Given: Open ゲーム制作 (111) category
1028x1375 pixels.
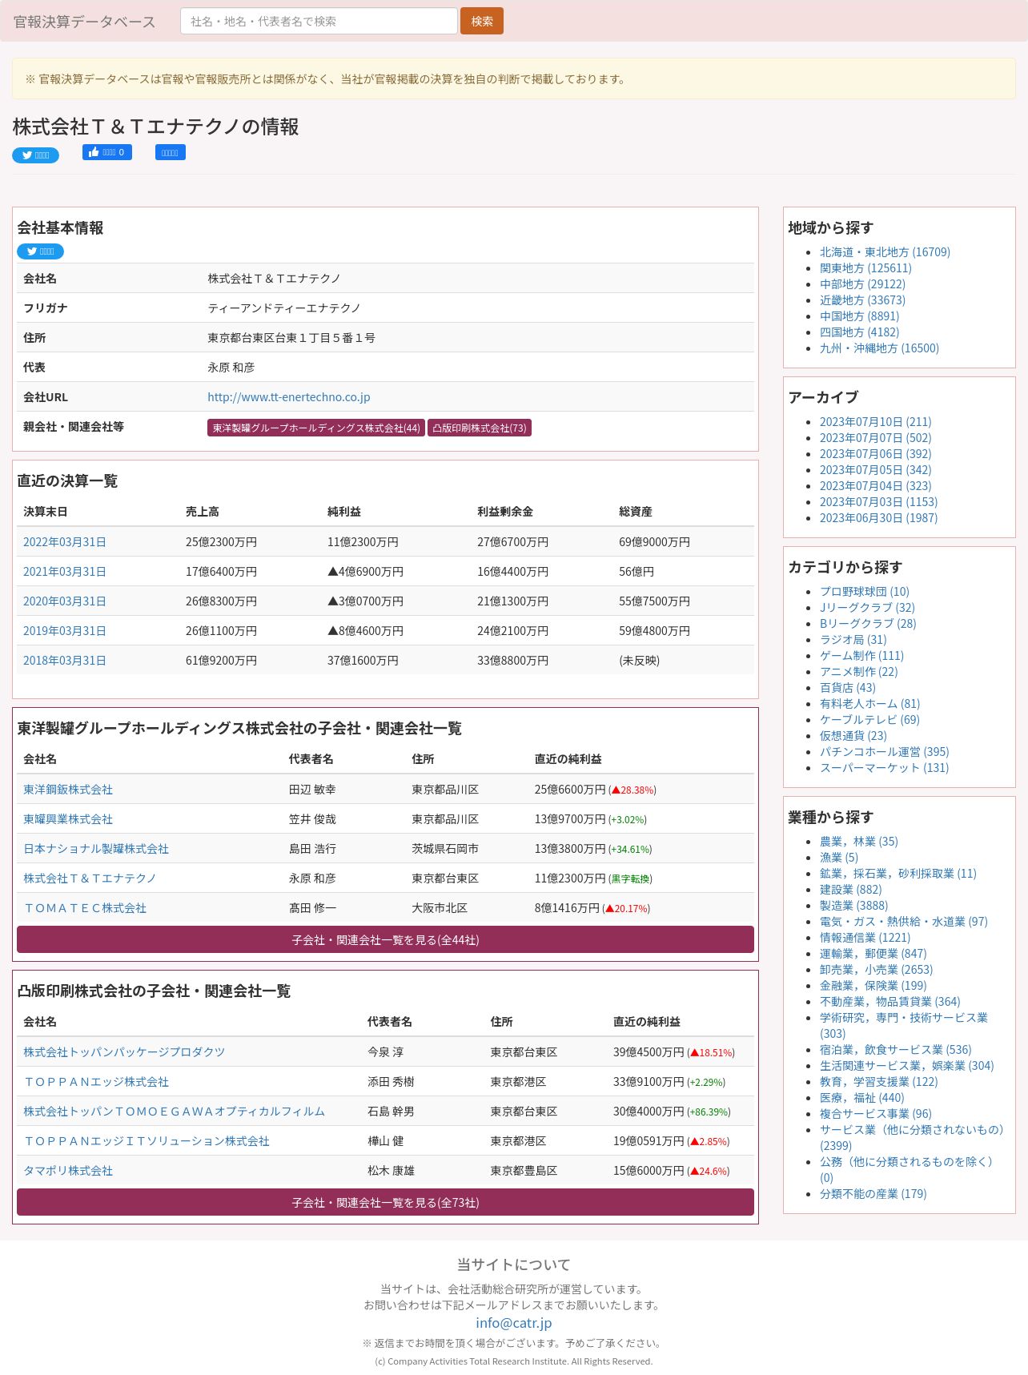Looking at the screenshot, I should pyautogui.click(x=861, y=656).
